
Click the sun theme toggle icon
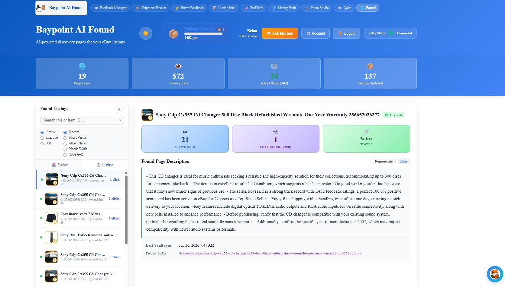[146, 33]
